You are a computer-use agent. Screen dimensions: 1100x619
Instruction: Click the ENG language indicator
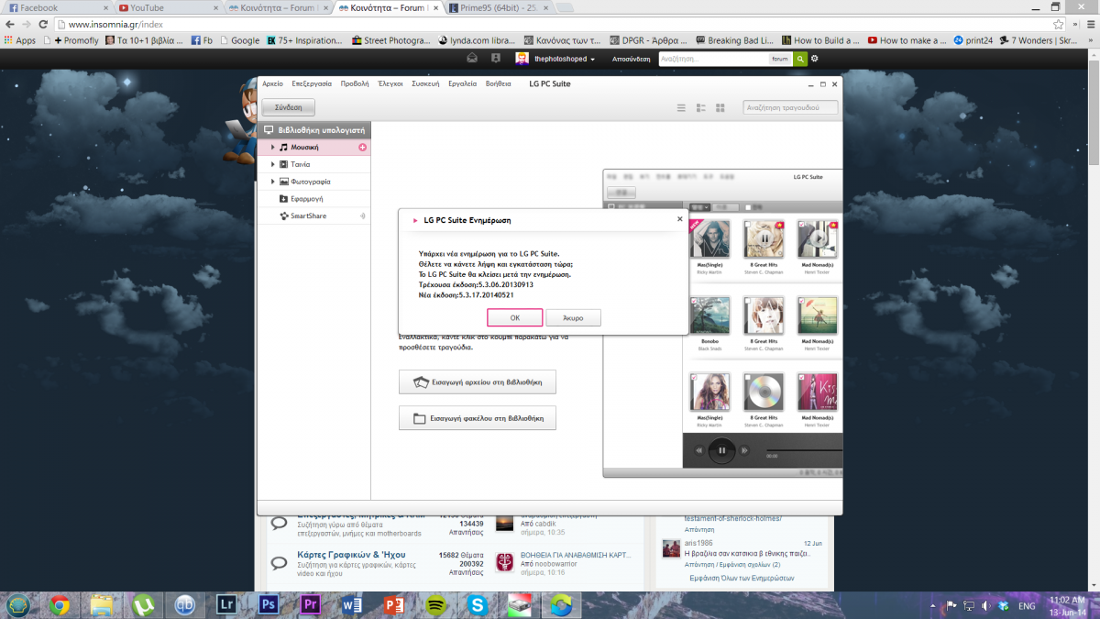coord(1028,606)
